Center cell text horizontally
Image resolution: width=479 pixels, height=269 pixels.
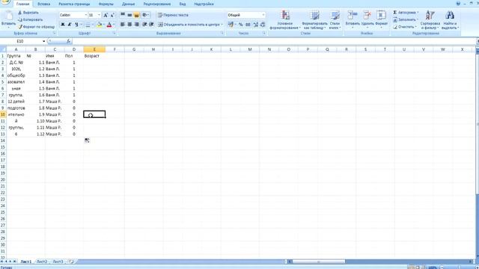[x=129, y=25]
